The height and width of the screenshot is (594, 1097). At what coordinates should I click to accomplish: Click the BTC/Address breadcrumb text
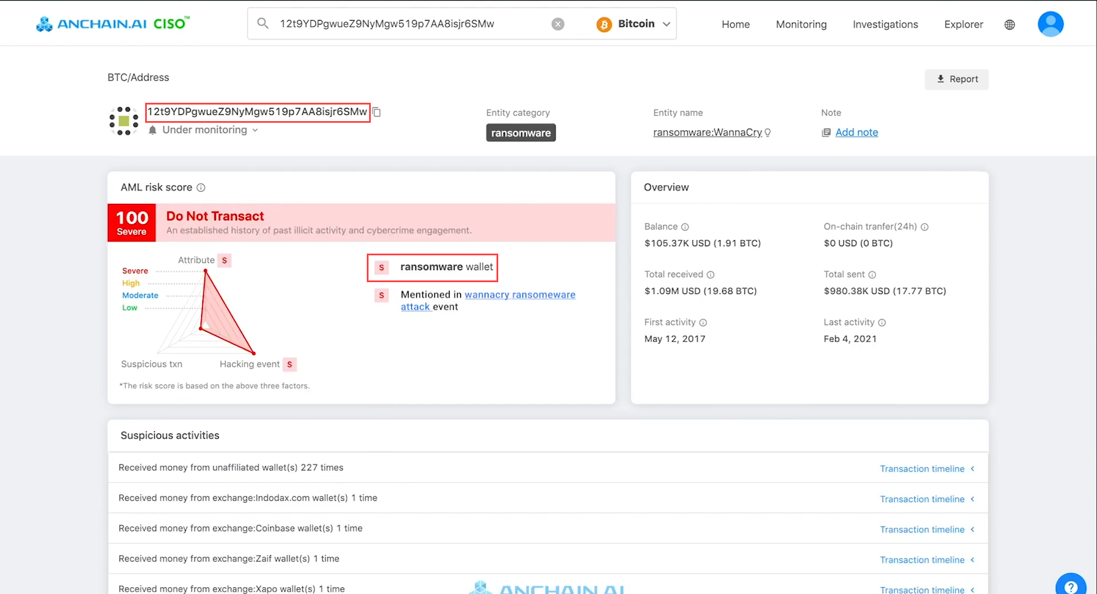[x=138, y=78]
